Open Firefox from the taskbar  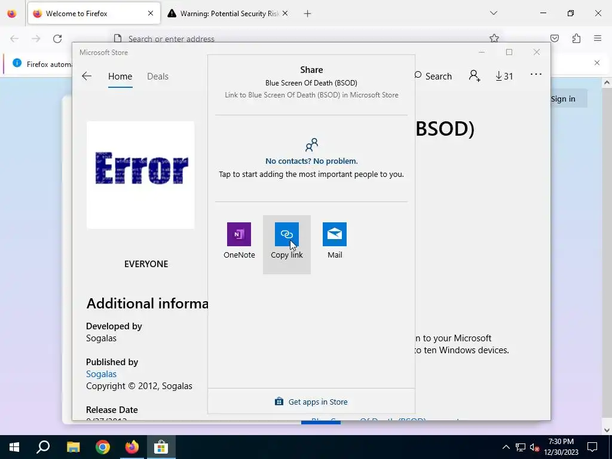click(132, 447)
